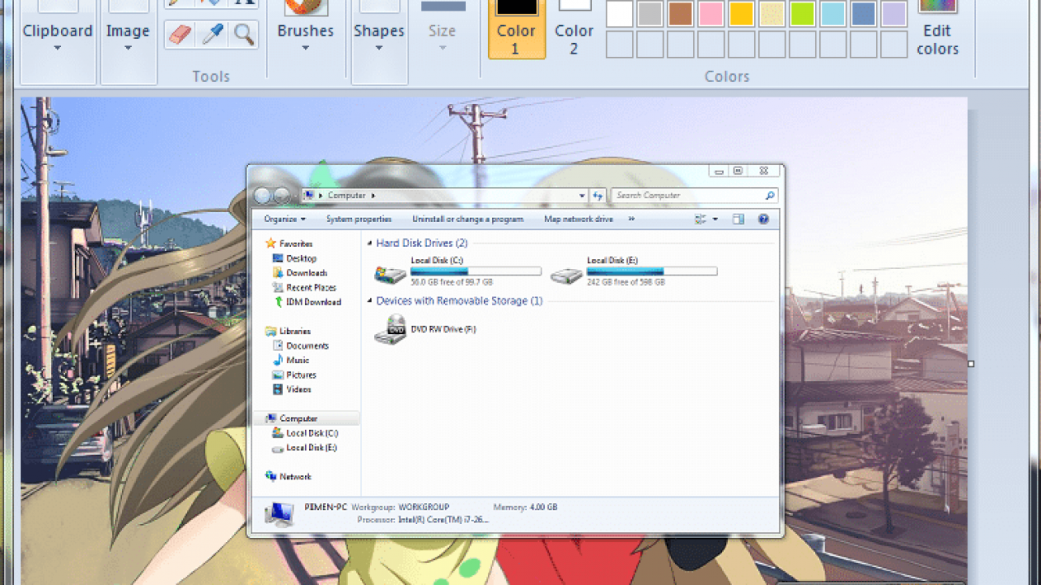Image resolution: width=1041 pixels, height=585 pixels.
Task: Click the Local Disk (C:) capacity bar
Action: pos(476,271)
